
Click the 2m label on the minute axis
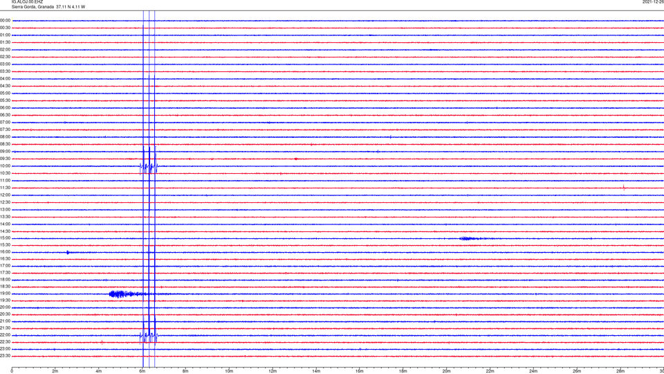(55, 371)
